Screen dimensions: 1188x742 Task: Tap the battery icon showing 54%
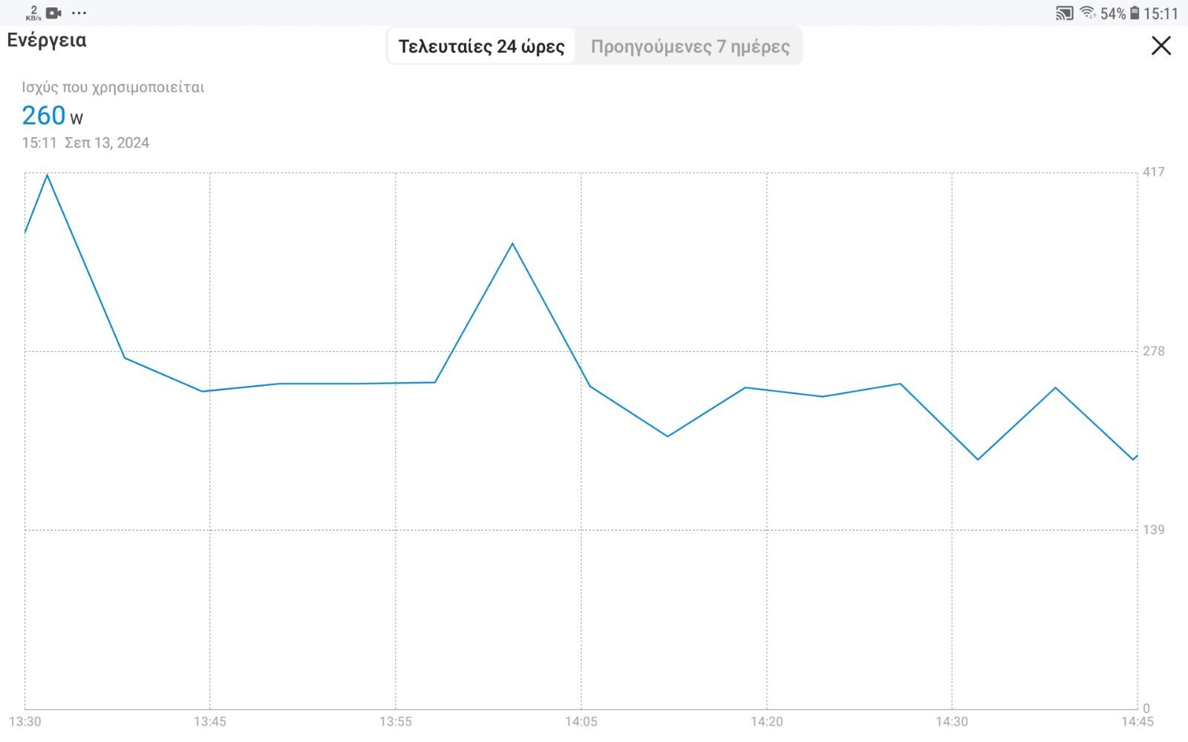tap(1134, 13)
